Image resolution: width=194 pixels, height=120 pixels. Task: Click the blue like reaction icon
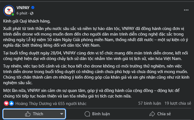coord(11,103)
